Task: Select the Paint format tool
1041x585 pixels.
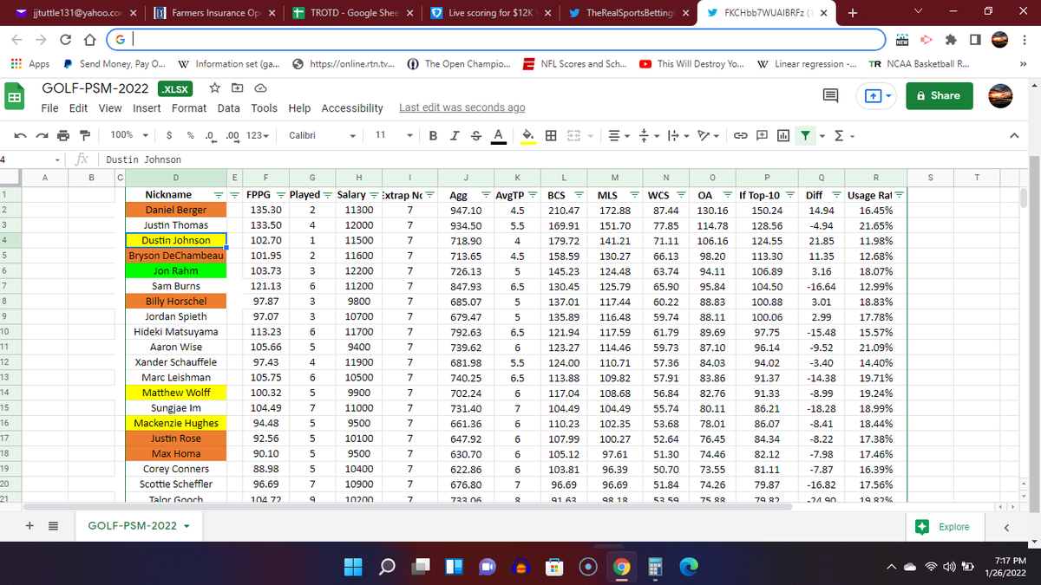Action: (x=84, y=135)
